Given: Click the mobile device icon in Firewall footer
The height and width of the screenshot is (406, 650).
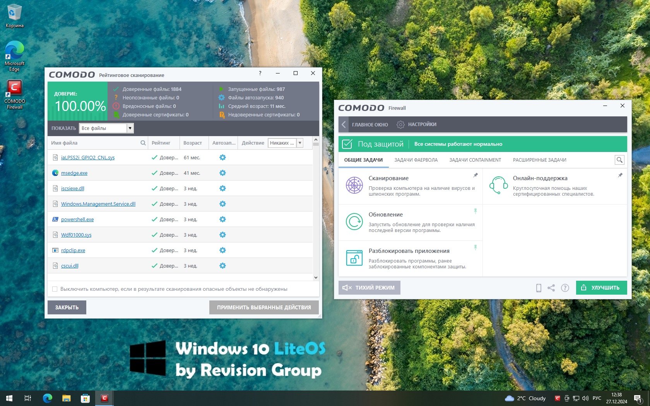Looking at the screenshot, I should click(x=538, y=288).
